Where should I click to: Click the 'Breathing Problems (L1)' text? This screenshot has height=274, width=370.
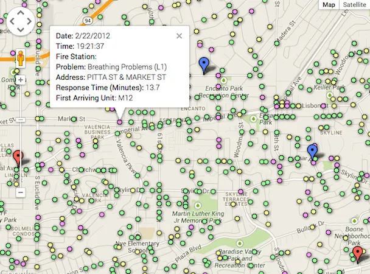127,67
